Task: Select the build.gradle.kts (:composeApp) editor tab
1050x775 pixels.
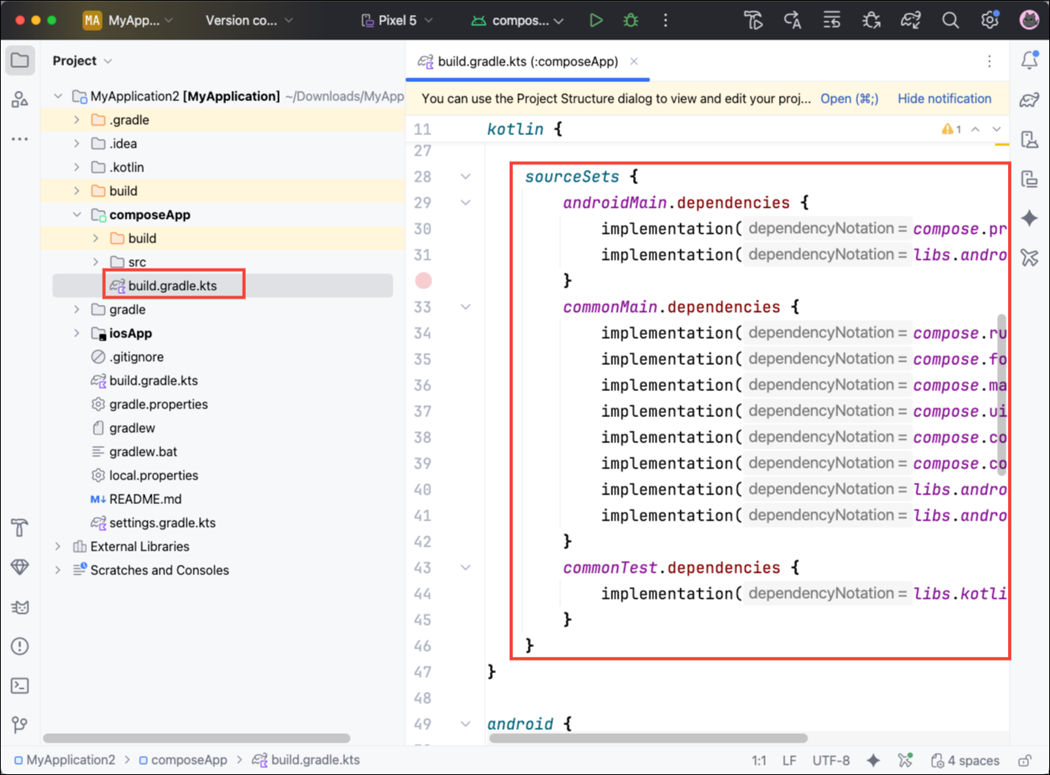Action: coord(527,62)
